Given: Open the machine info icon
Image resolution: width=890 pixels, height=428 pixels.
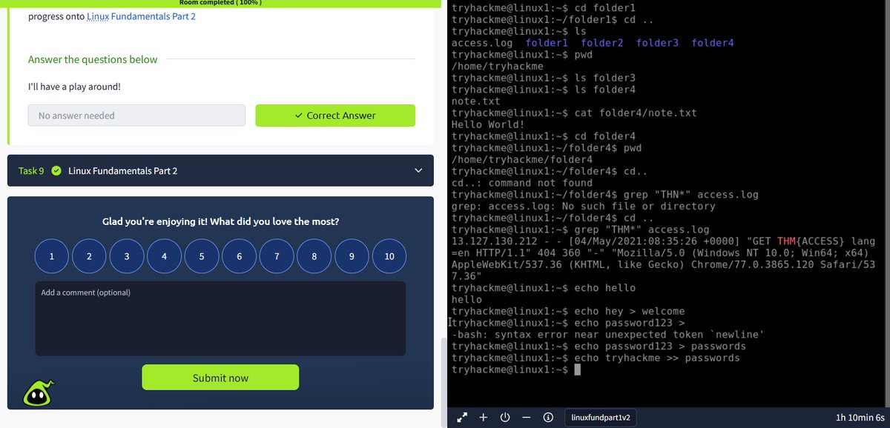Looking at the screenshot, I should (548, 418).
